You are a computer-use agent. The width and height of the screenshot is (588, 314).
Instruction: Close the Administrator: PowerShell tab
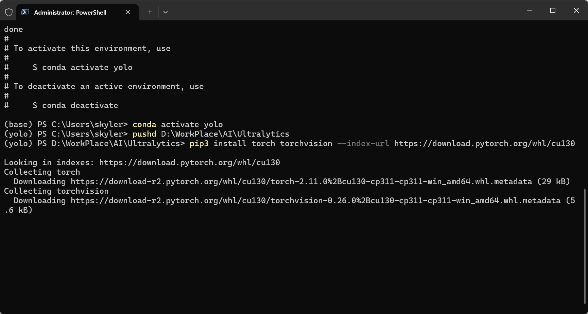point(128,12)
